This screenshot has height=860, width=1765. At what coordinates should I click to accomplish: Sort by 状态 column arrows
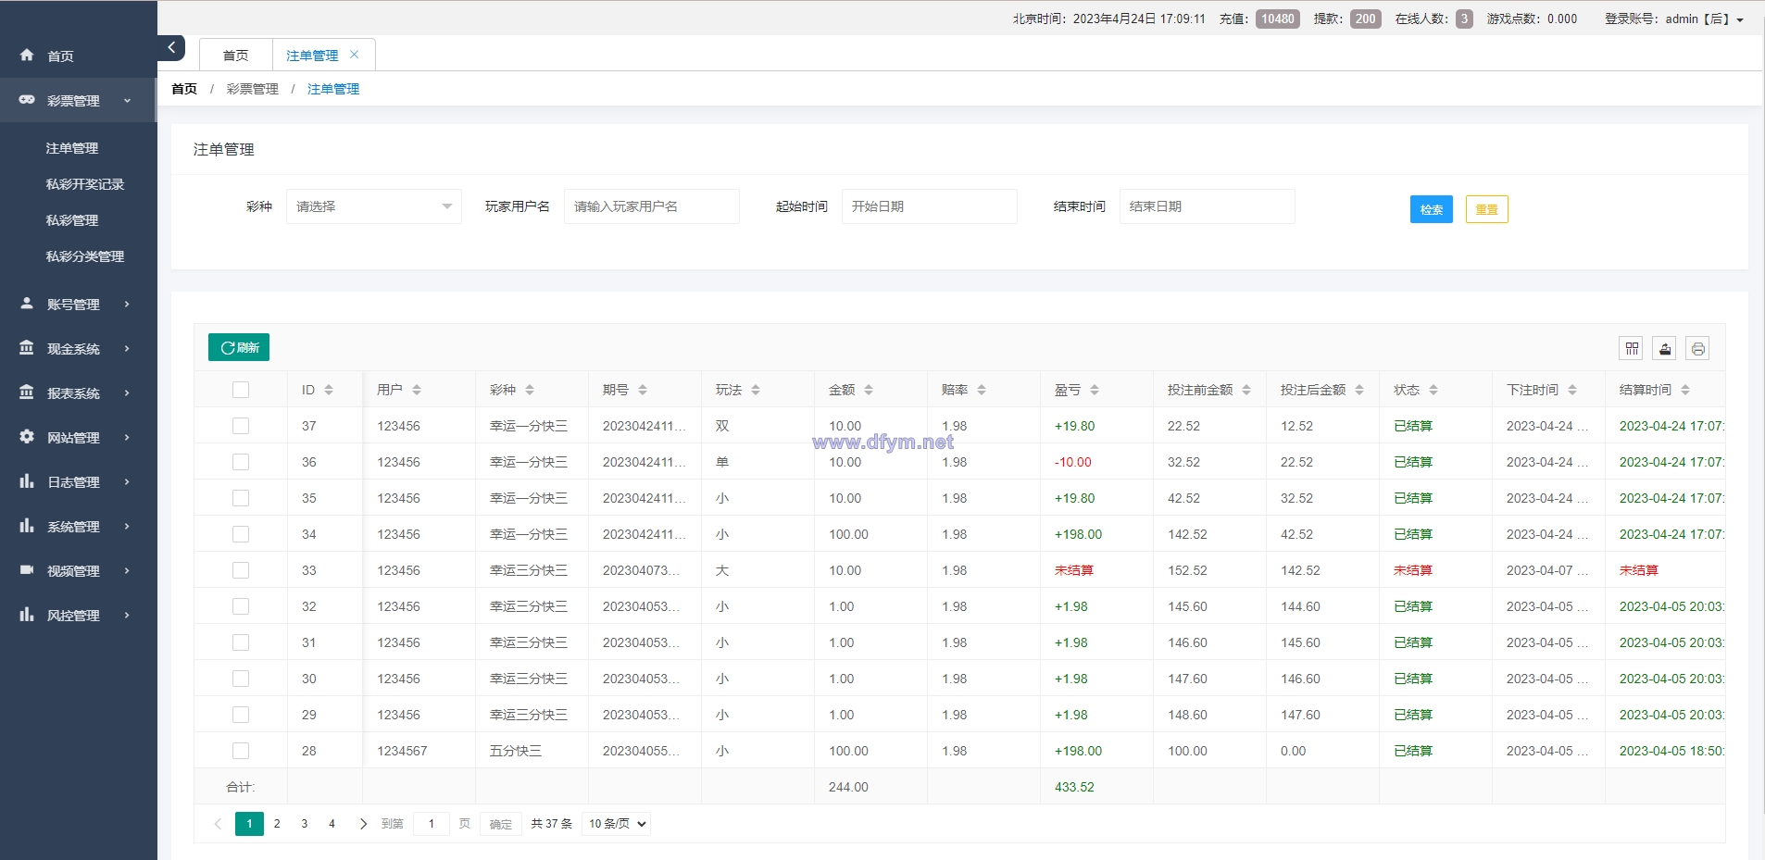click(x=1433, y=390)
